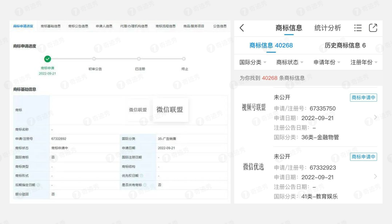Click the help icon next to 优先权日期
Screen dimensions: 392x224
(142, 175)
